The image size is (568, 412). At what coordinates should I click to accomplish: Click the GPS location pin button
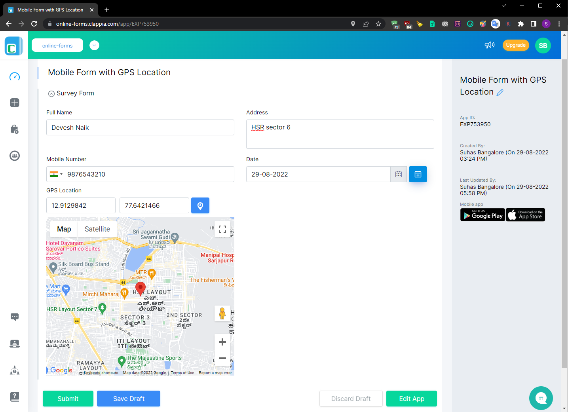click(x=200, y=205)
